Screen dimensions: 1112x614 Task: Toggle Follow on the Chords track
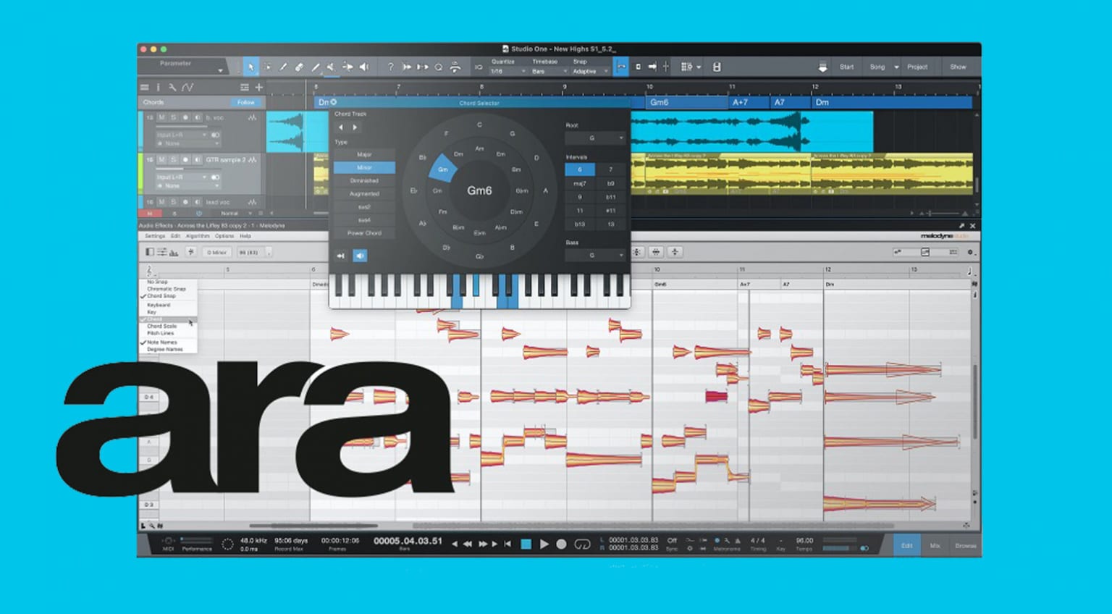(x=245, y=102)
